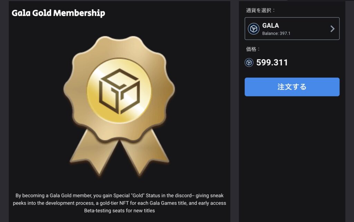354x222 pixels.
Task: Click the description line mentioning Gala Games title
Action: [x=119, y=203]
